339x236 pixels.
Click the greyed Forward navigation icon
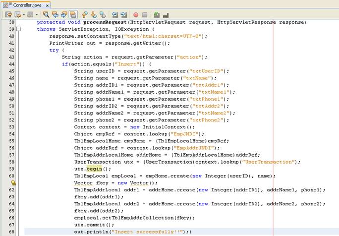tap(30, 15)
